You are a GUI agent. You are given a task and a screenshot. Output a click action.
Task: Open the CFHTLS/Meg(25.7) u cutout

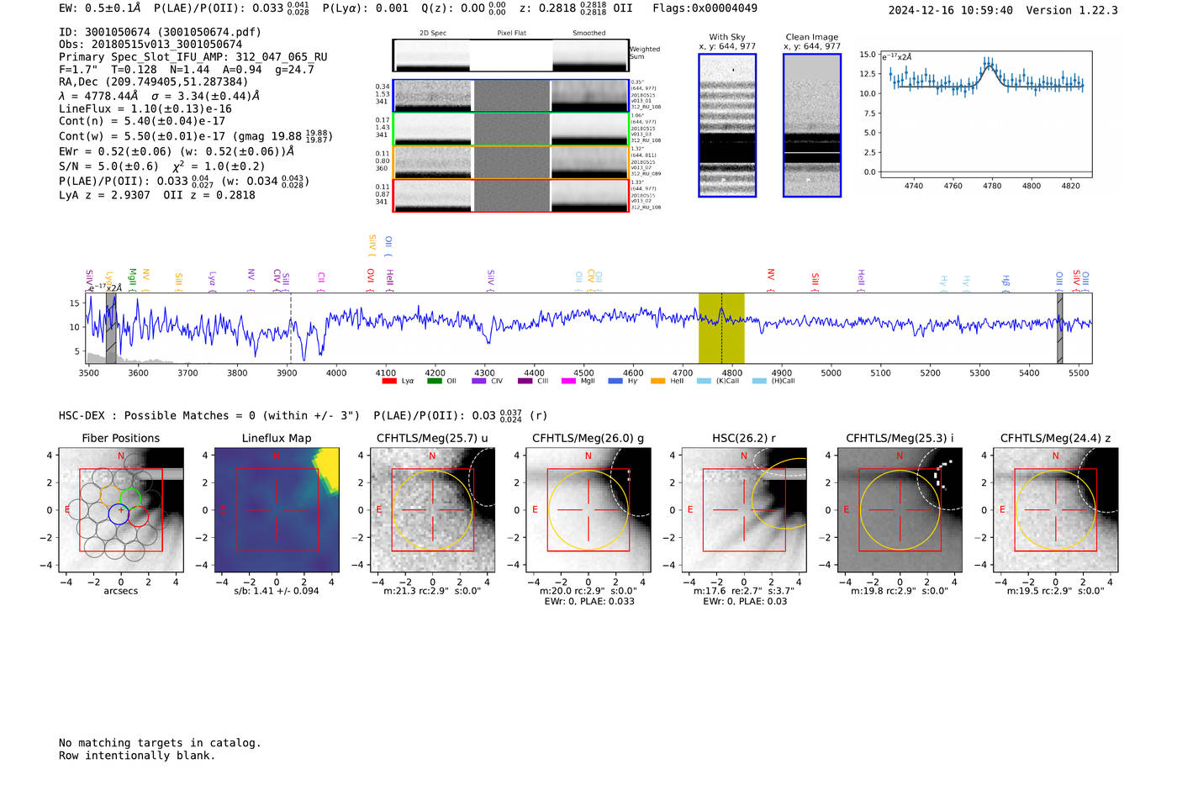pyautogui.click(x=433, y=509)
